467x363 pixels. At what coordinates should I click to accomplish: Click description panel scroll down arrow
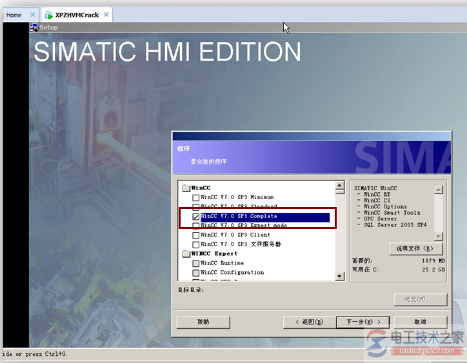(439, 237)
